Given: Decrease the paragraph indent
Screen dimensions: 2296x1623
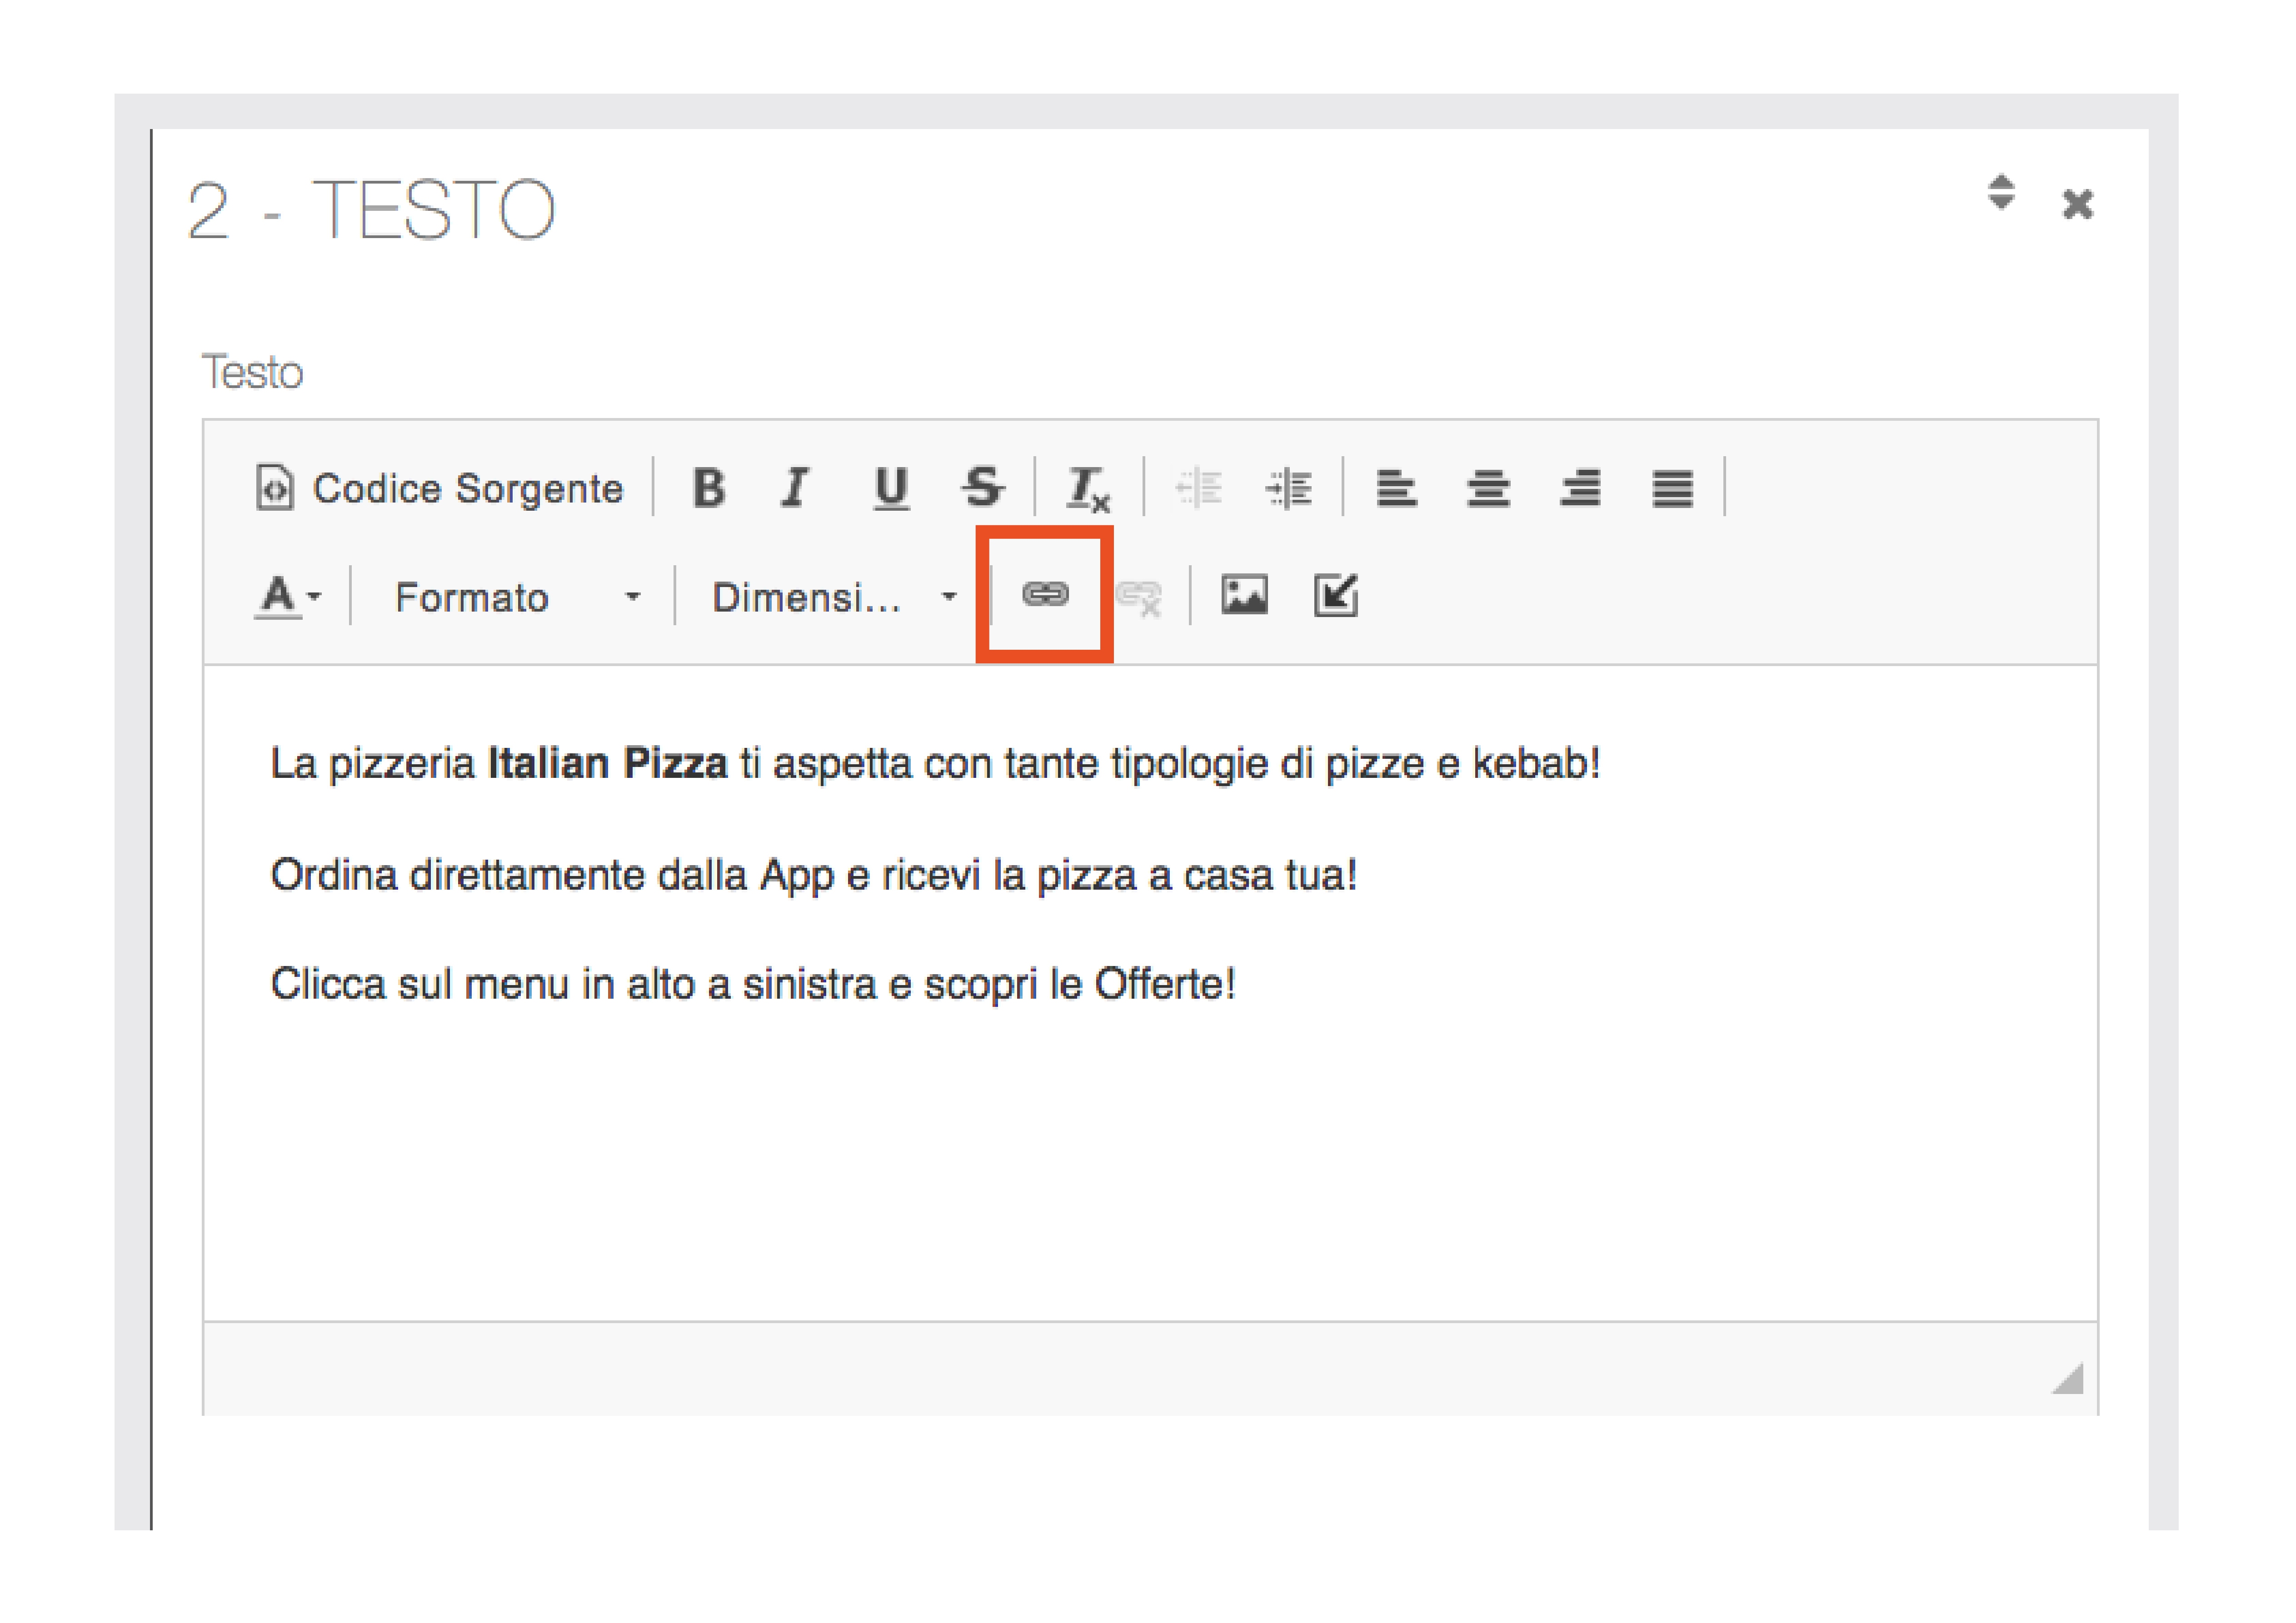Looking at the screenshot, I should [x=1198, y=489].
